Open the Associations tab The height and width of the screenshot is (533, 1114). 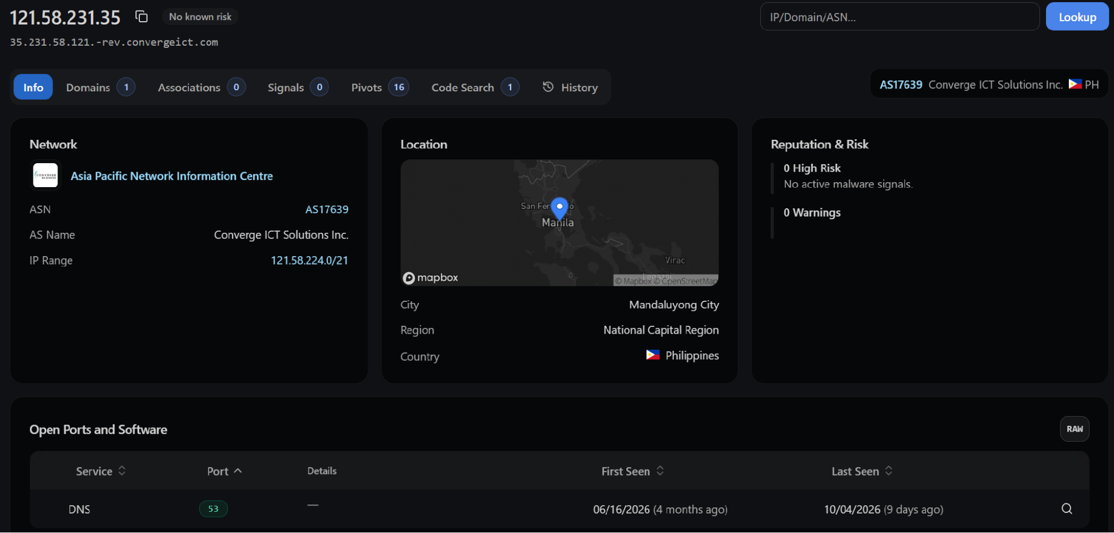201,87
